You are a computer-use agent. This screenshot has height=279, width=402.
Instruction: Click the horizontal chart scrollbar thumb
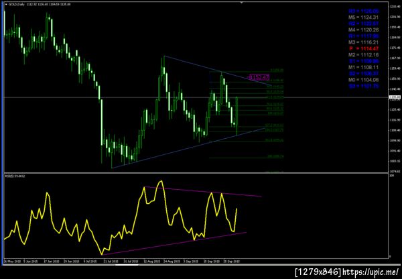click(x=127, y=265)
